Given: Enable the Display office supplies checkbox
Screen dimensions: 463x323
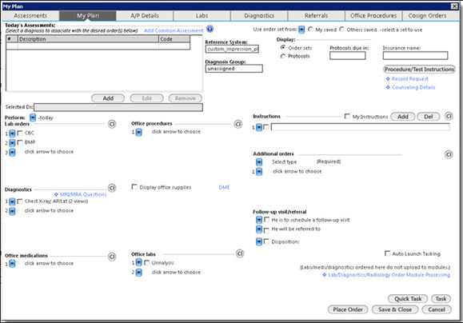Looking at the screenshot, I should (x=134, y=187).
